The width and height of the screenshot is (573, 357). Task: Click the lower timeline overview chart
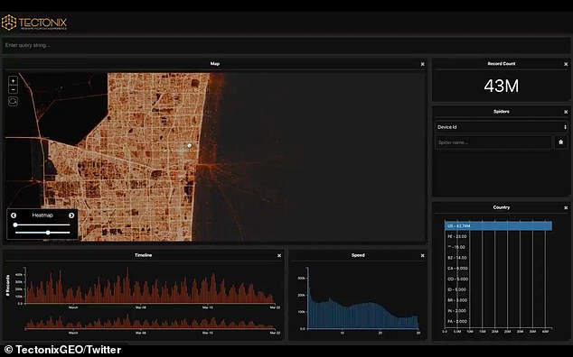150,321
